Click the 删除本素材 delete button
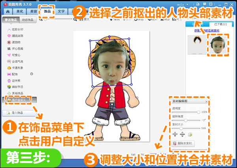Viewport: 237px width, 168px height. (x=183, y=144)
